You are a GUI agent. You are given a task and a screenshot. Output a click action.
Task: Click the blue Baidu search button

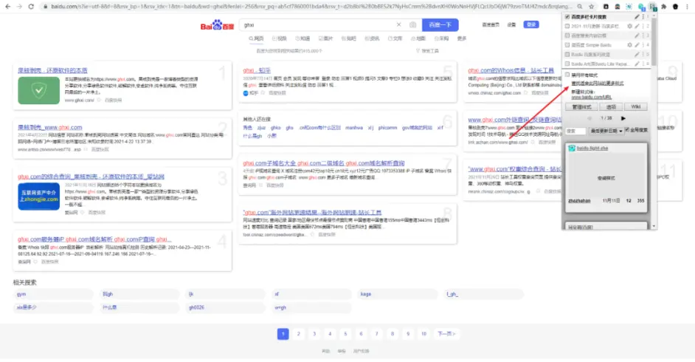(440, 25)
